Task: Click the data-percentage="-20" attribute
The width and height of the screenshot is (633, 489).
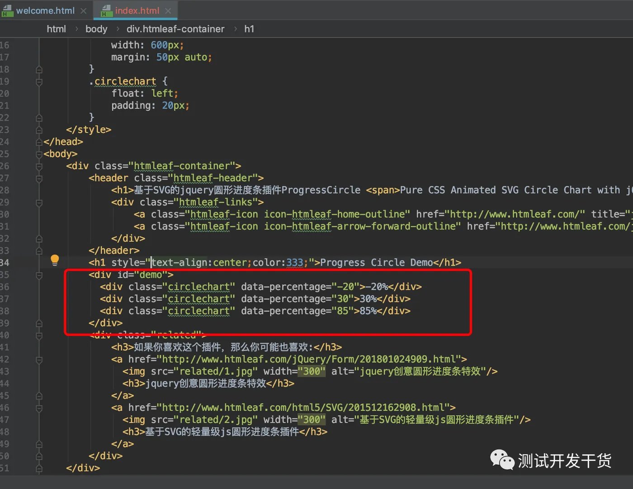Action: coord(300,287)
